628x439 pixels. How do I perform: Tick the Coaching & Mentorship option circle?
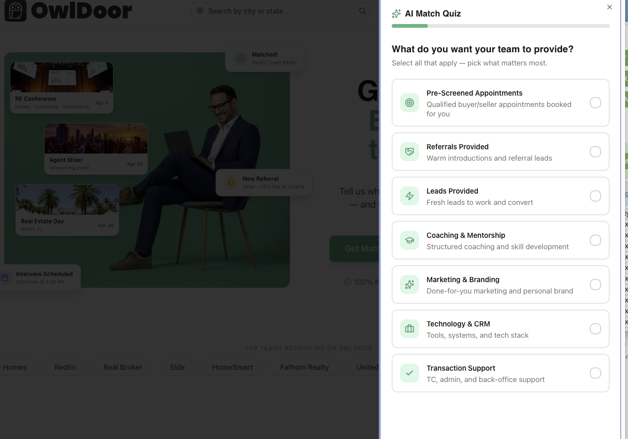pyautogui.click(x=596, y=240)
